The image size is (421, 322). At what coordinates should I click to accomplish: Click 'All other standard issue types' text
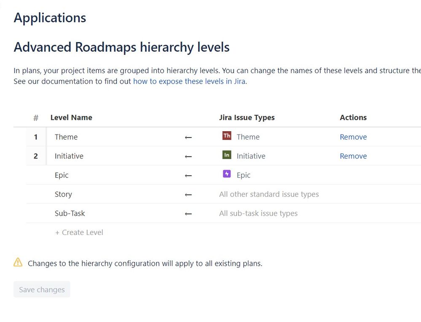[269, 194]
